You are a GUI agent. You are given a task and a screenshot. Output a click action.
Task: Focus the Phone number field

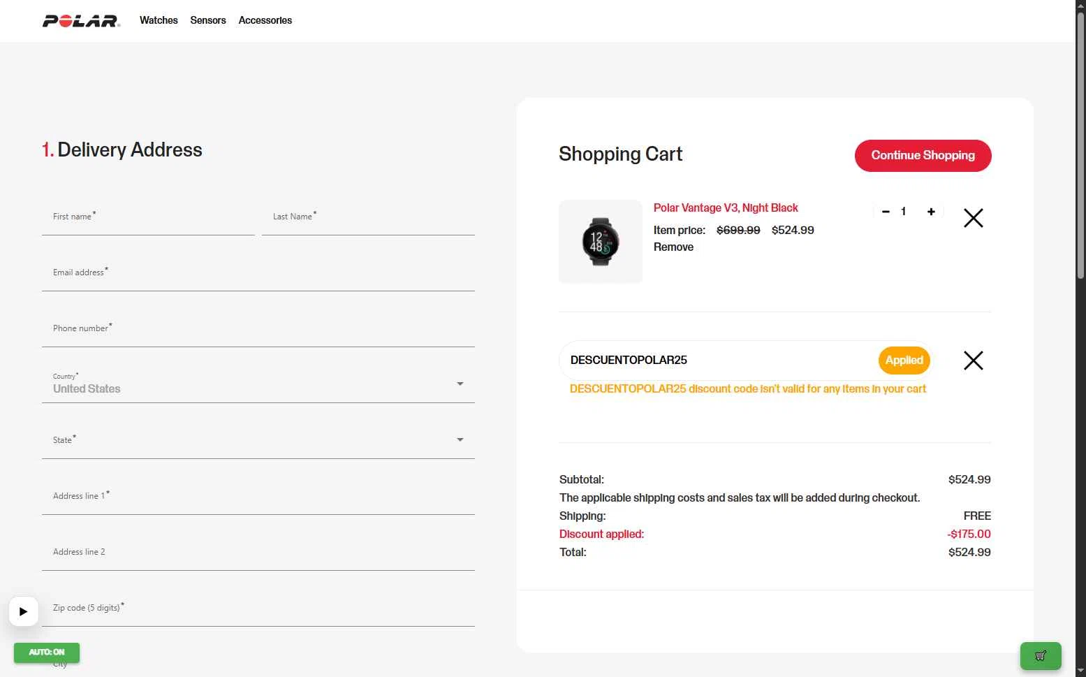(x=258, y=330)
